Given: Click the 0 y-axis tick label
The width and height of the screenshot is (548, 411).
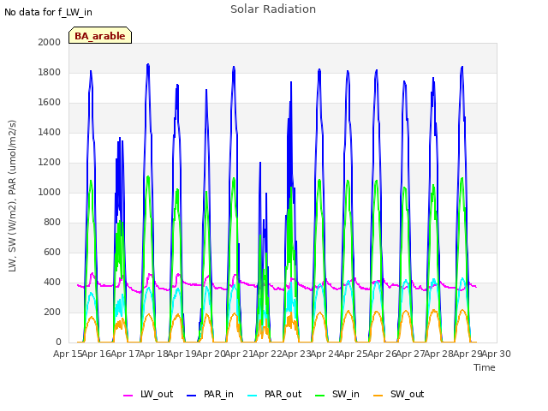Looking at the screenshot, I should pyautogui.click(x=58, y=342).
